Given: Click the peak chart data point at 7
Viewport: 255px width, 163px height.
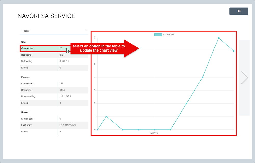Looking at the screenshot, I should point(219,38).
